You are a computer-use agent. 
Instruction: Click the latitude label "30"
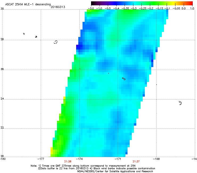[x=2, y=9]
